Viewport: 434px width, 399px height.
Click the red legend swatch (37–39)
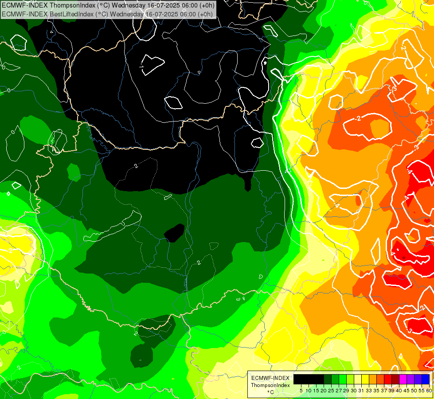point(388,379)
